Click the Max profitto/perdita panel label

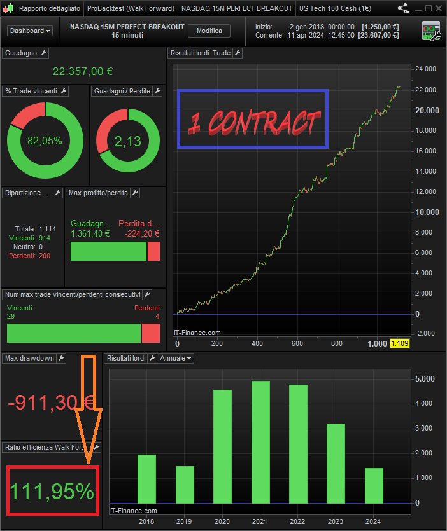(98, 193)
